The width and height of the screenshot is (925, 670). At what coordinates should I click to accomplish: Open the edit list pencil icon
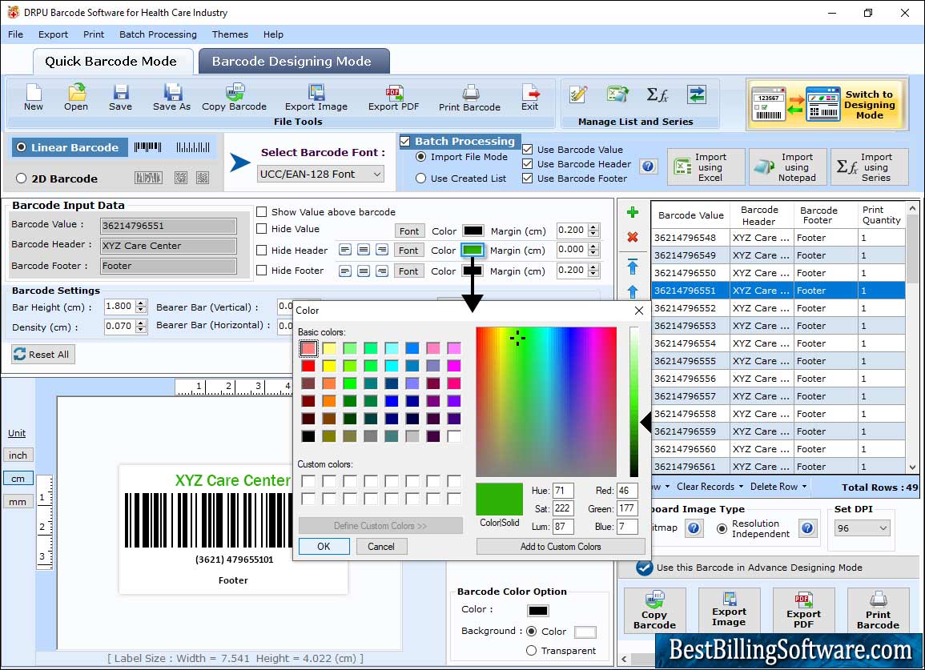pos(578,94)
